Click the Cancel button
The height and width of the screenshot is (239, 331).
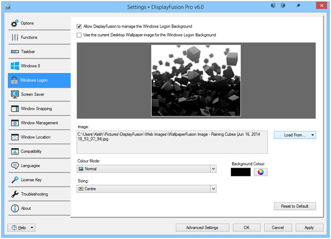coord(278,228)
